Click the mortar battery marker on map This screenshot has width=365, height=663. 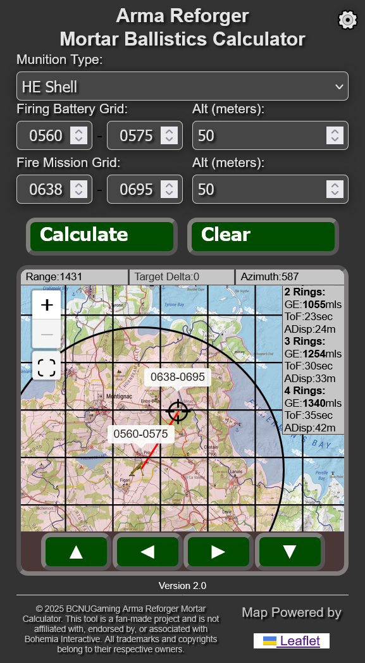point(137,470)
